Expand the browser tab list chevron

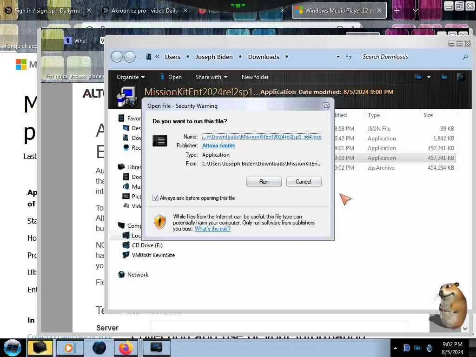click(x=415, y=11)
